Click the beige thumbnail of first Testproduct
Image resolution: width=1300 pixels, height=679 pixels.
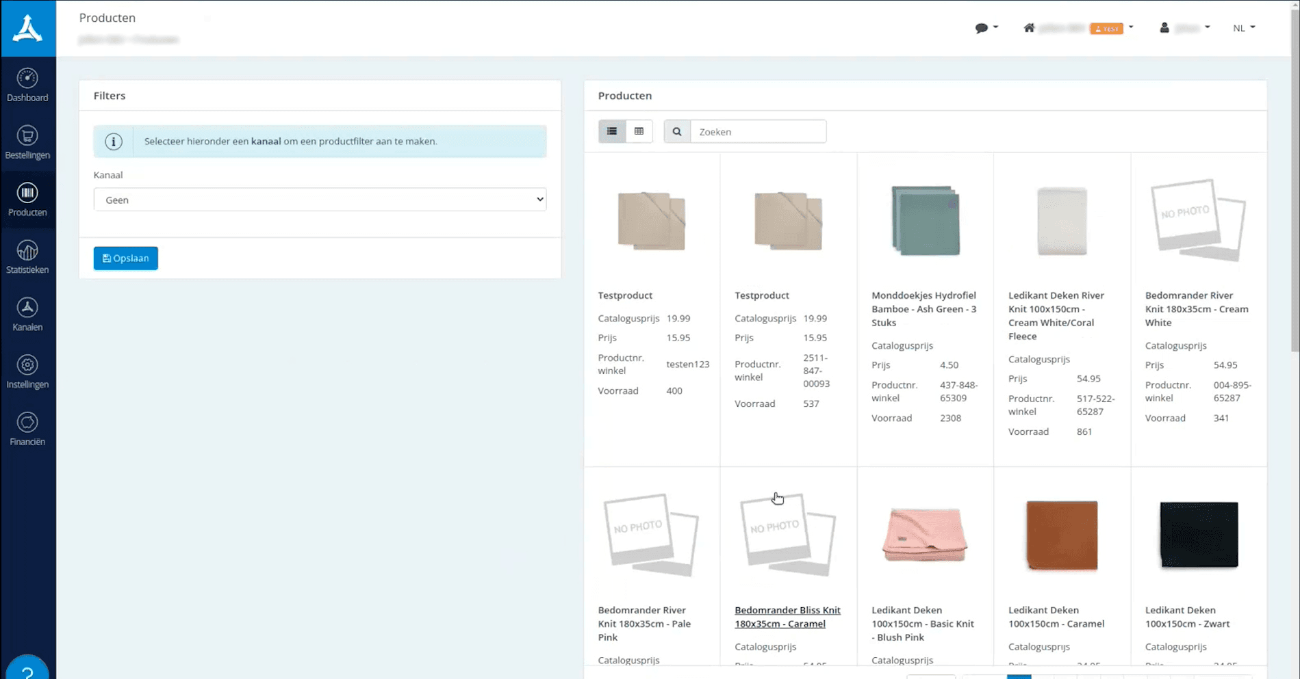[651, 221]
